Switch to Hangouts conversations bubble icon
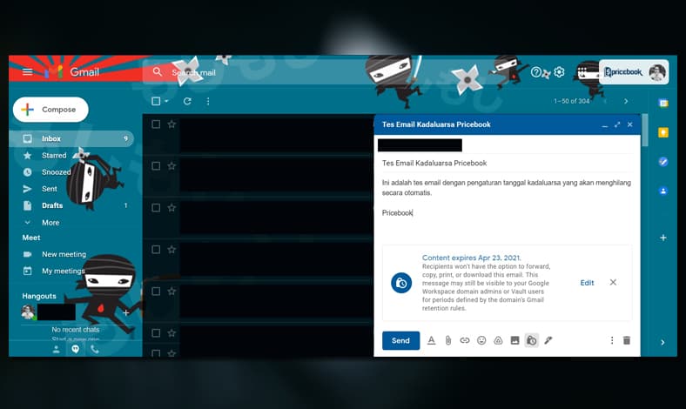The height and width of the screenshot is (409, 686). (x=75, y=349)
